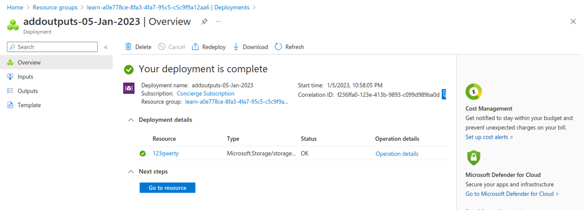Screen dimensions: 584x210
Task: Open the Concierge Subscription link
Action: [205, 94]
